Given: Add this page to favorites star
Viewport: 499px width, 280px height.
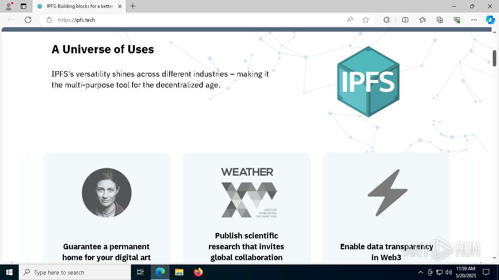Looking at the screenshot, I should [366, 20].
